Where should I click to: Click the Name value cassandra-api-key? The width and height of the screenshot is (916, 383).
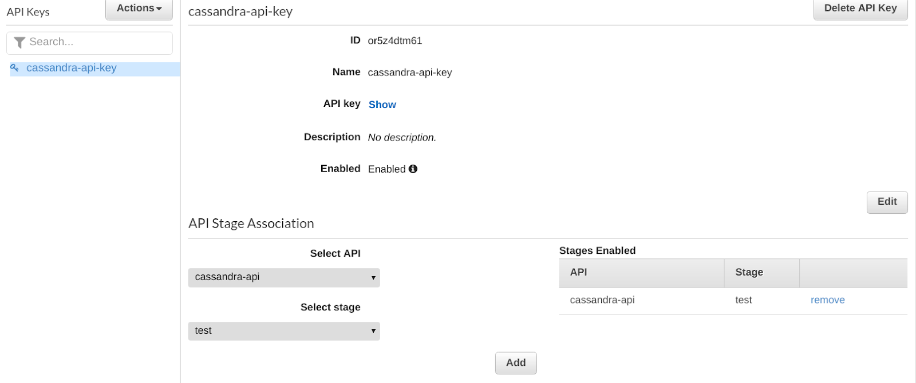point(409,73)
